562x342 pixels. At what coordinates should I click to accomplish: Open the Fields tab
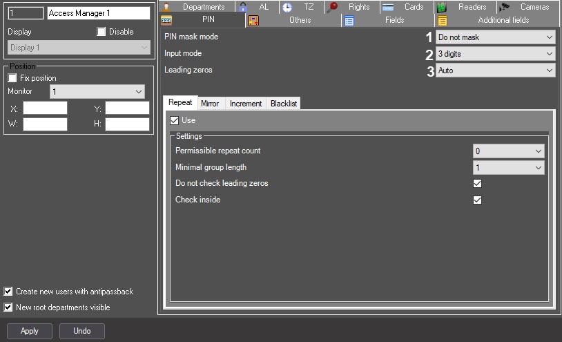pos(388,21)
